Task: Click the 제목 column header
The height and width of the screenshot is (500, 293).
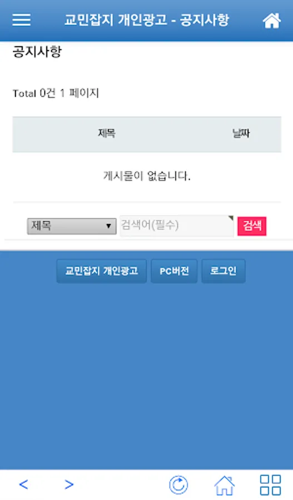Action: tap(107, 133)
